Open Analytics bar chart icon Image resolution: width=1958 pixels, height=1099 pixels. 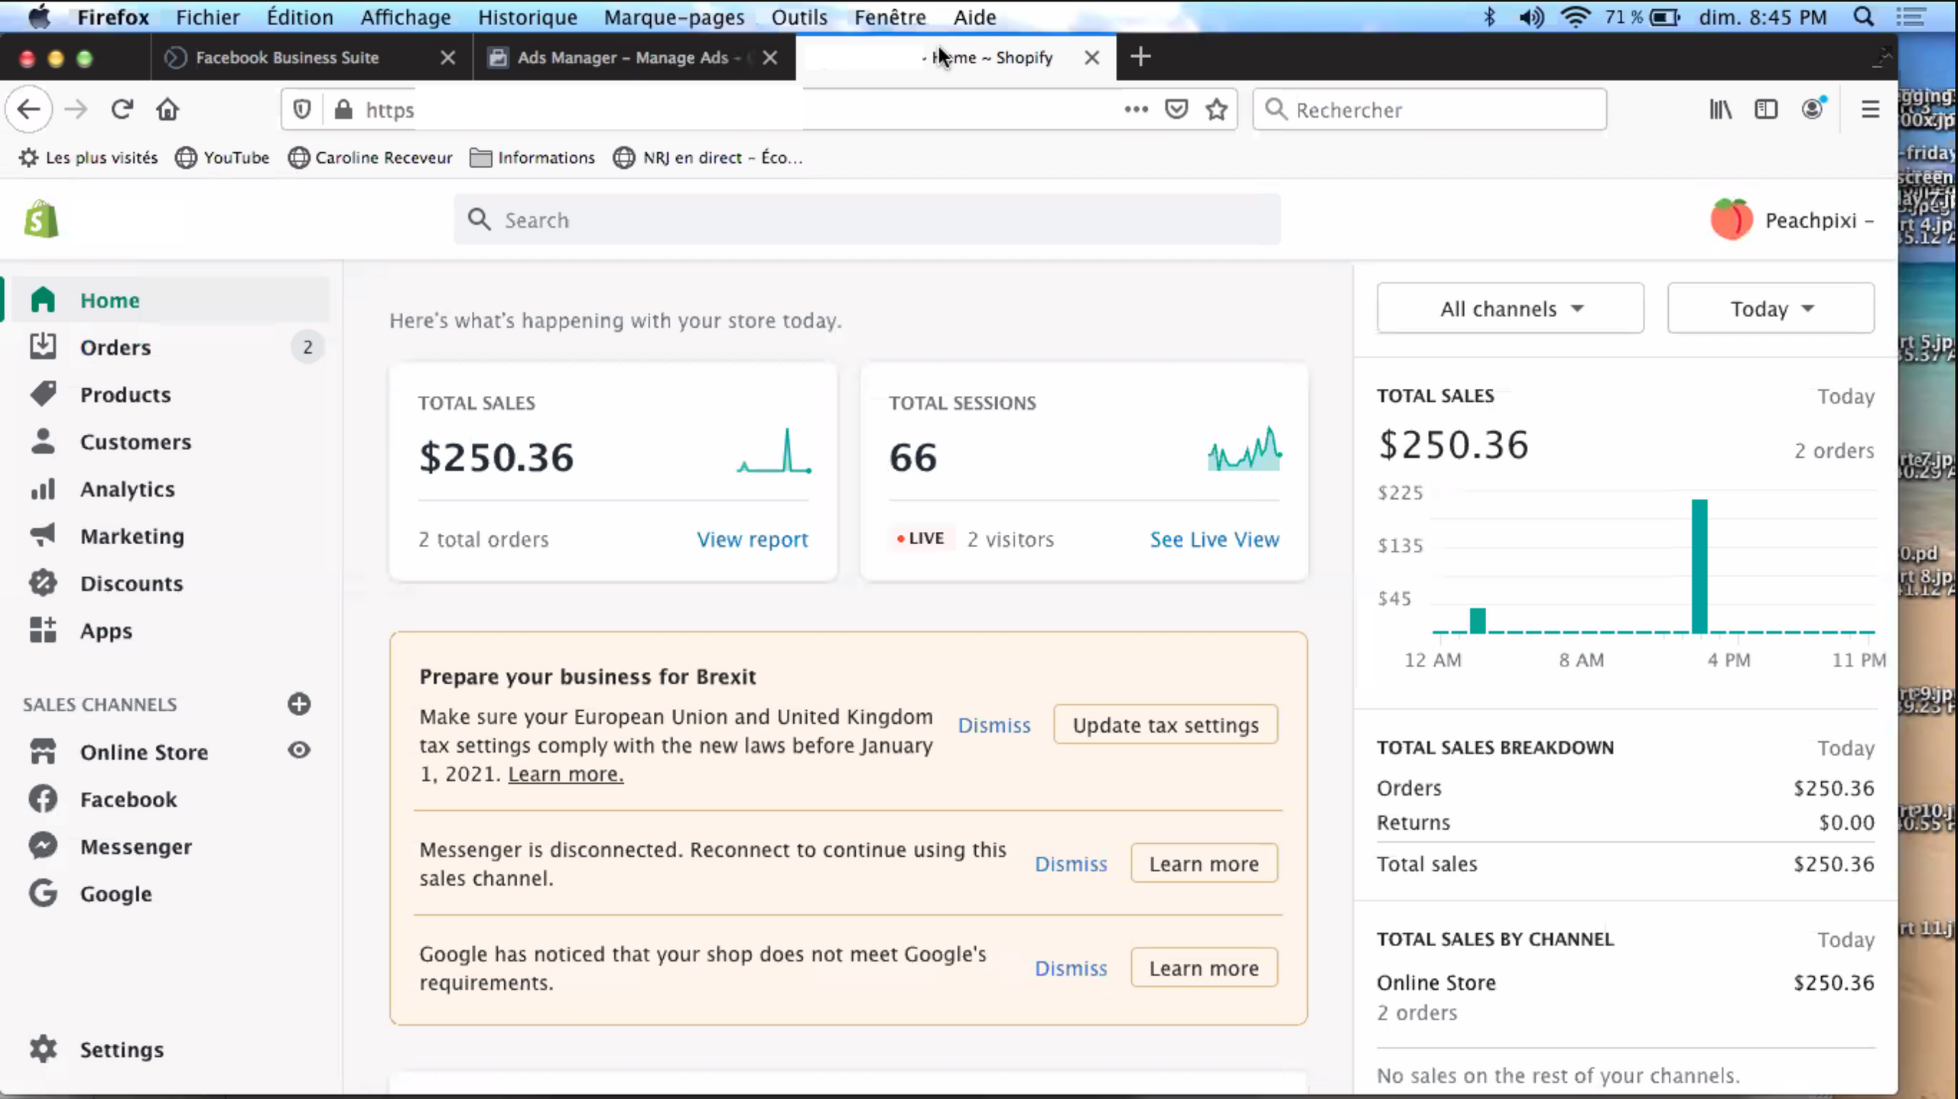pos(43,489)
